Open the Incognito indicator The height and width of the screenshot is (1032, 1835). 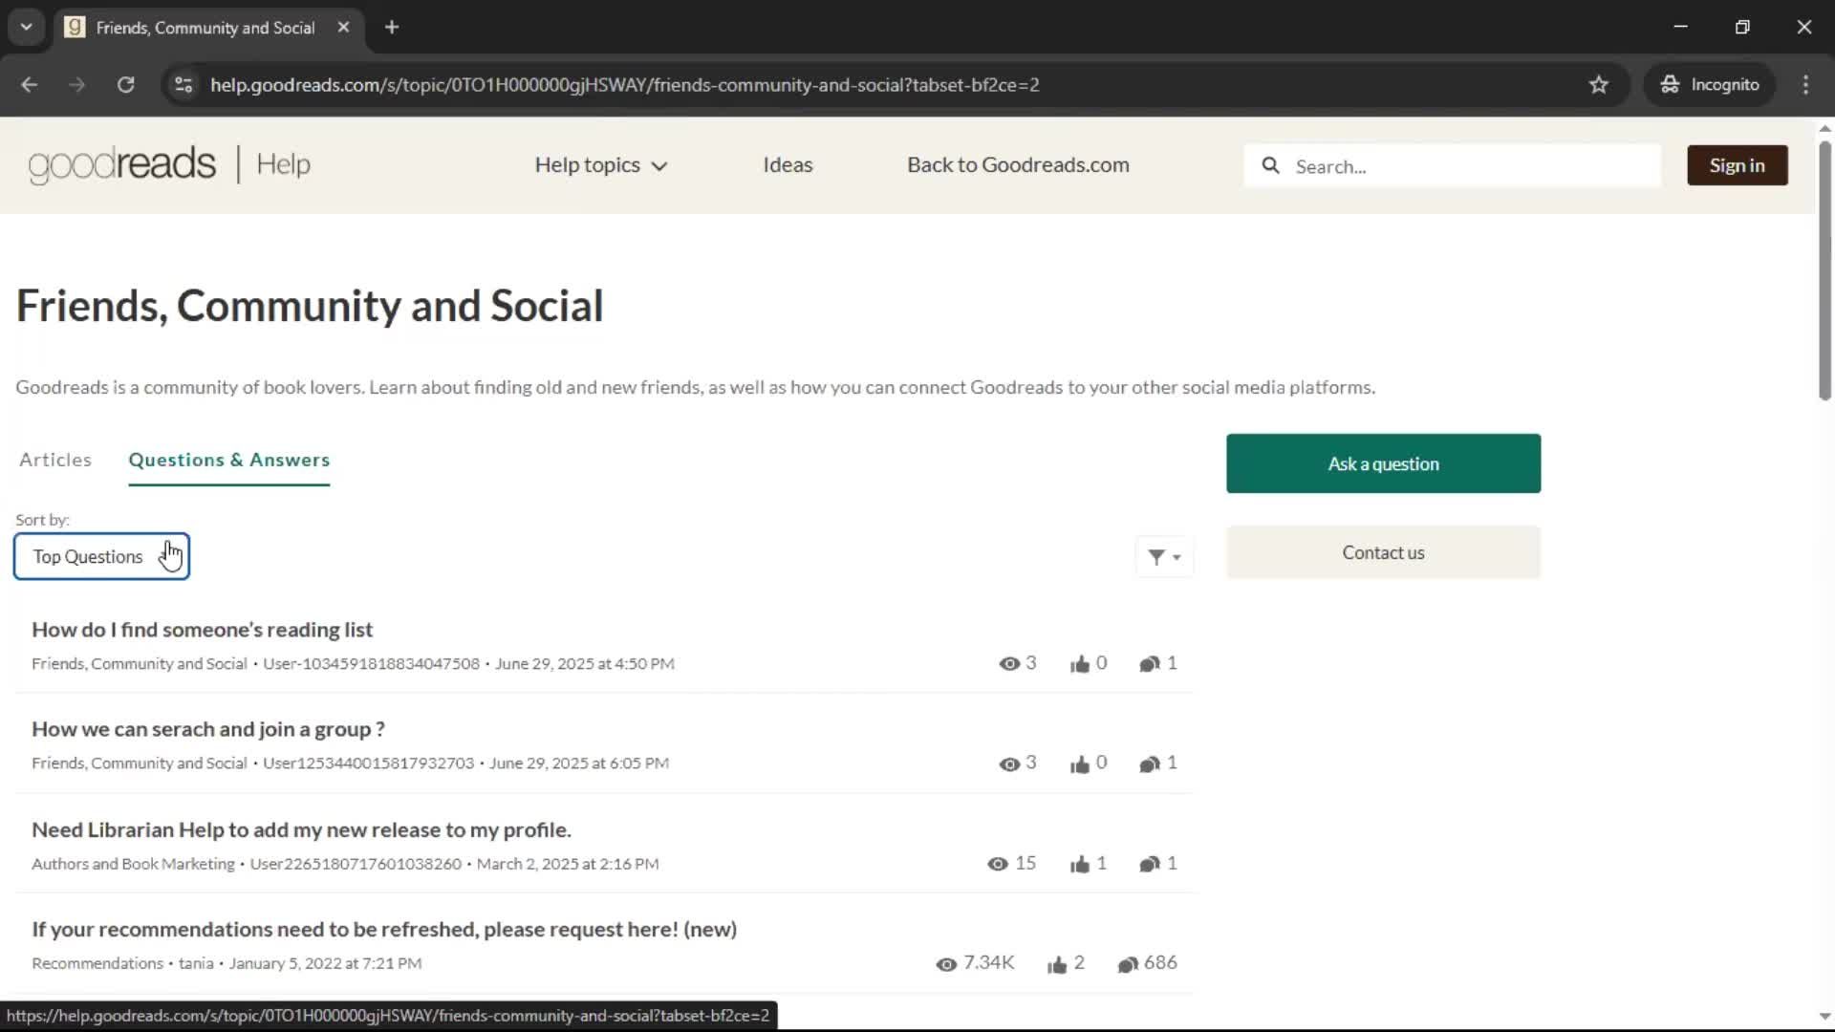[x=1710, y=85]
